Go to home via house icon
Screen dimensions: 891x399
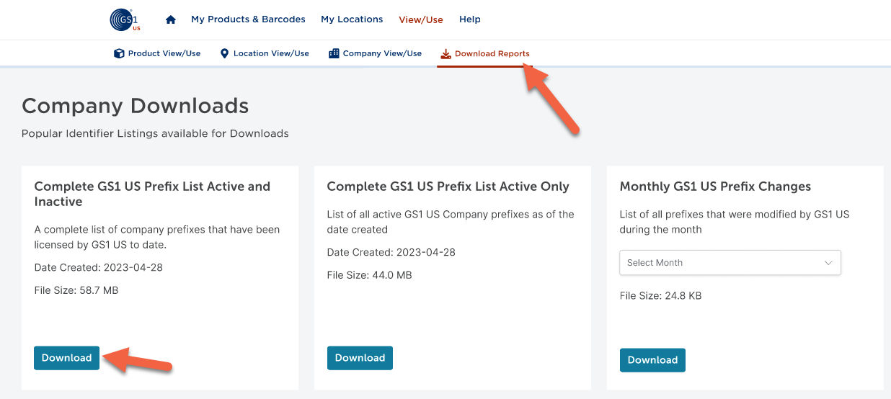pyautogui.click(x=171, y=19)
